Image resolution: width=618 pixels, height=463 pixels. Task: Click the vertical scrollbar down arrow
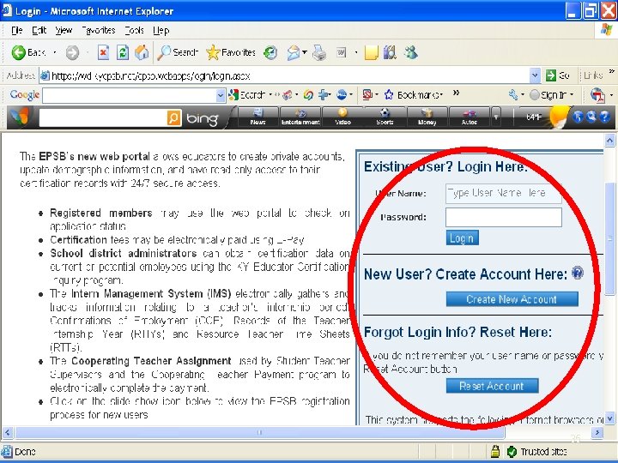pyautogui.click(x=609, y=418)
